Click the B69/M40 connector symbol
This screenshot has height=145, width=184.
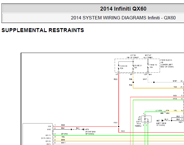(165, 112)
